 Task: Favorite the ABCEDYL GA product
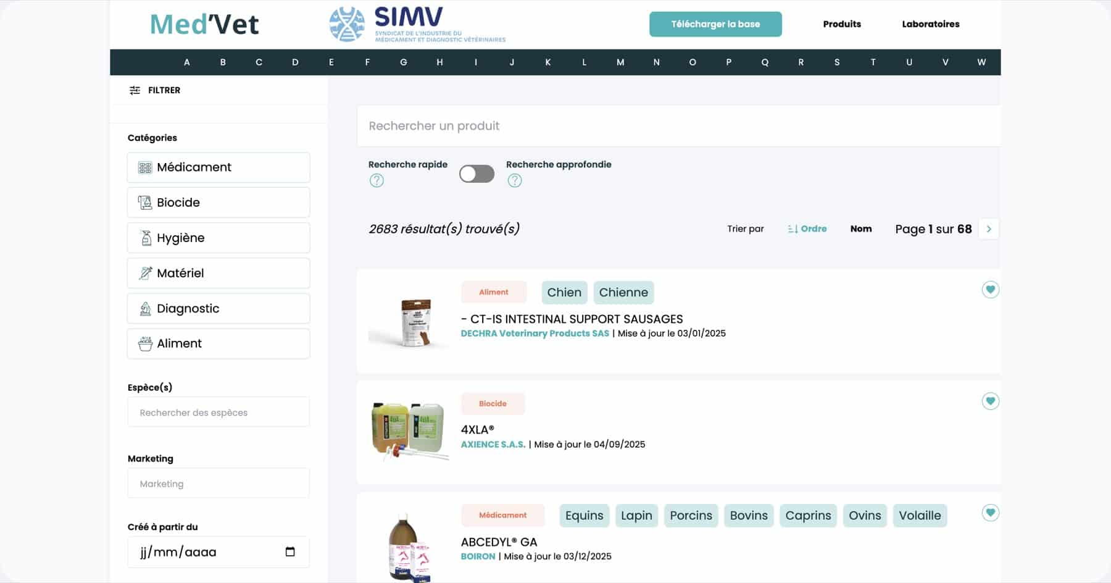[x=990, y=513]
